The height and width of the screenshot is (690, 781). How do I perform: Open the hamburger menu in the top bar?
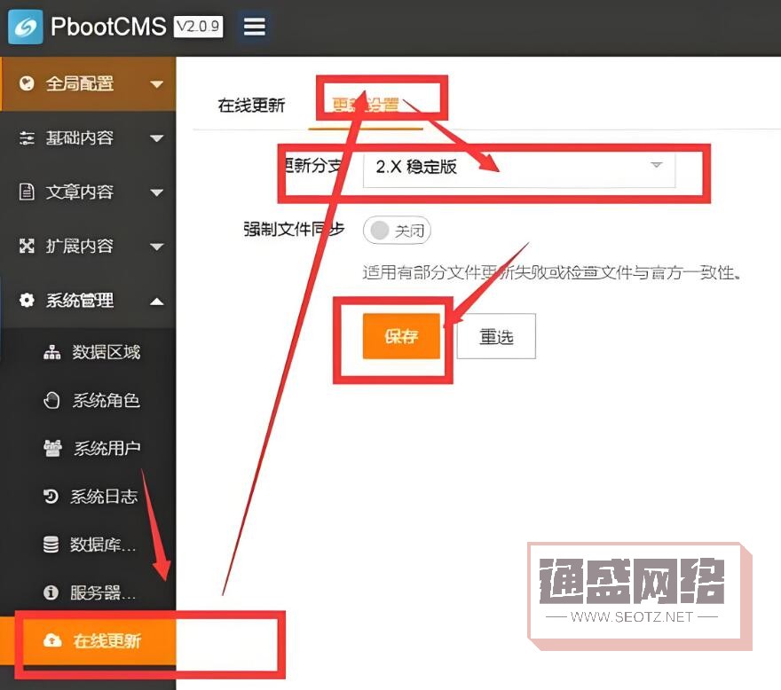(254, 27)
